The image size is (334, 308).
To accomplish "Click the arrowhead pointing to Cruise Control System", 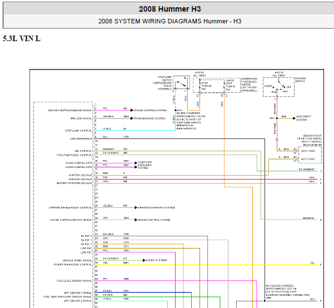I will click(132, 109).
